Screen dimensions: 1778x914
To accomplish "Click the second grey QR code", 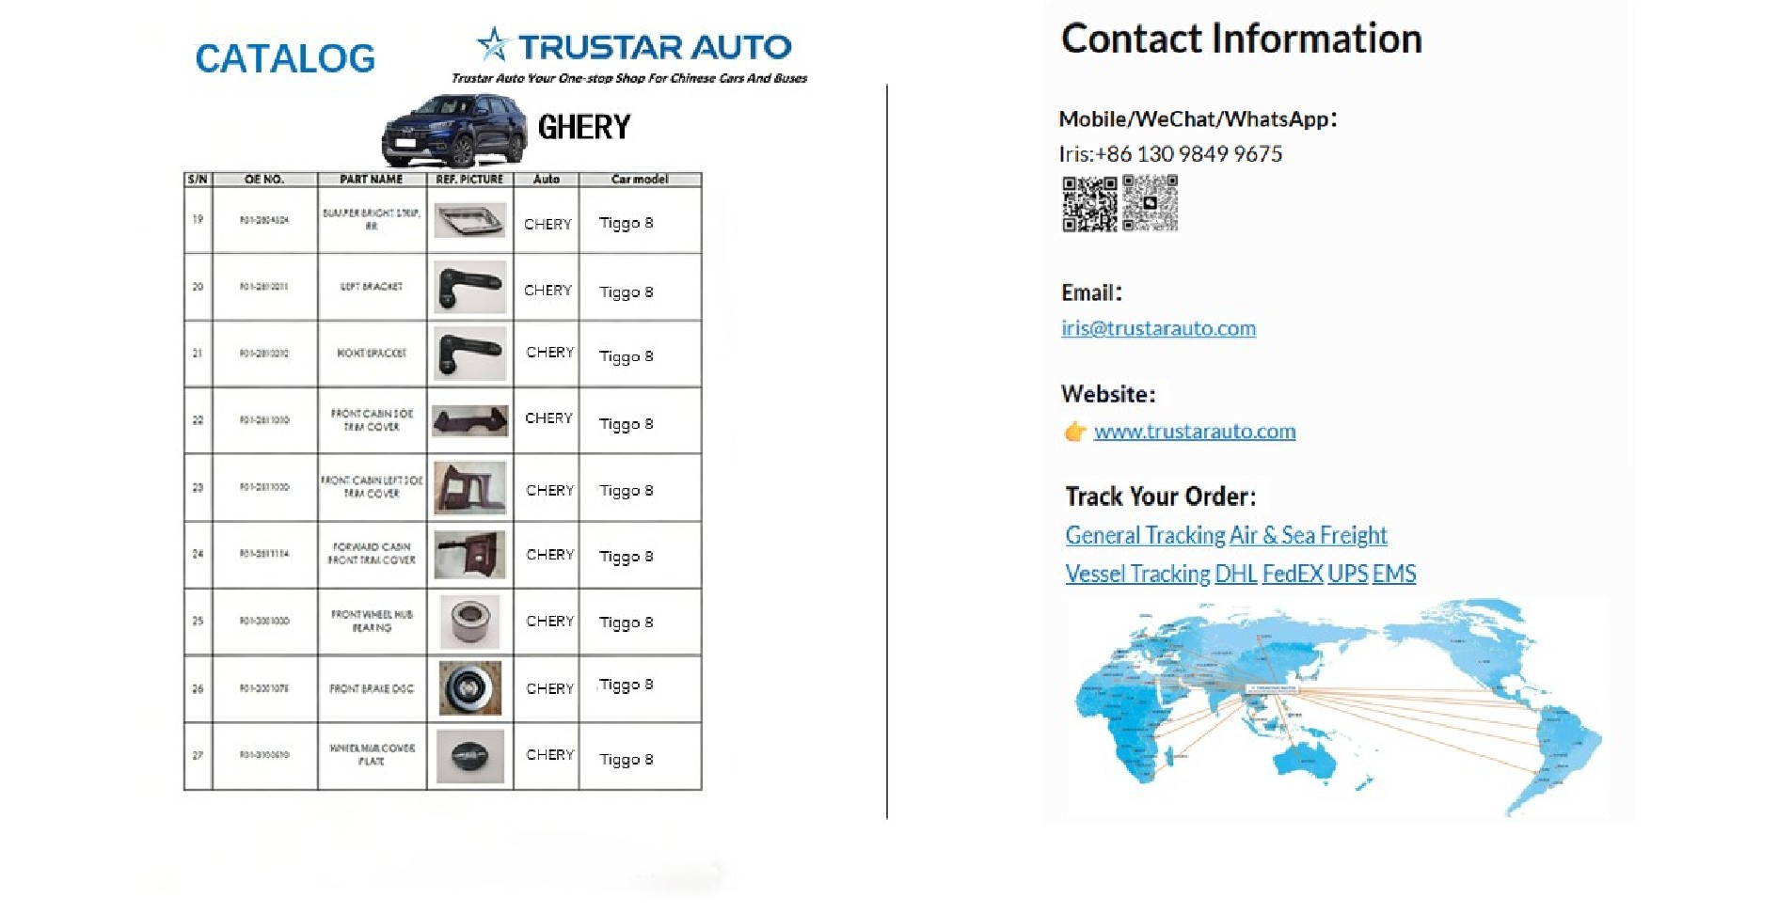I will pyautogui.click(x=1150, y=203).
